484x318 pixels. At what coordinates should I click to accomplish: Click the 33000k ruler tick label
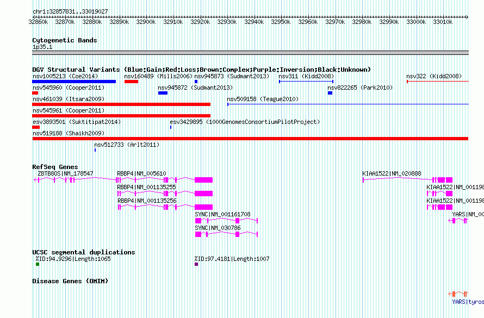point(416,22)
